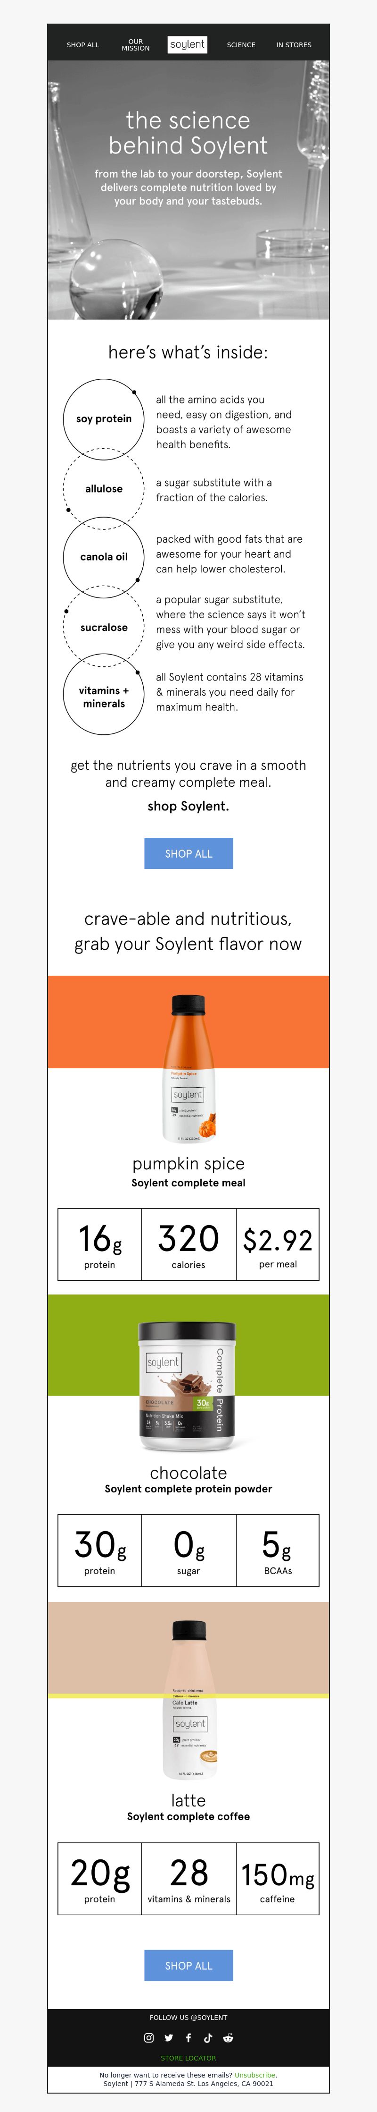This screenshot has height=2112, width=377.
Task: Open the Facebook icon
Action: coord(188,2037)
